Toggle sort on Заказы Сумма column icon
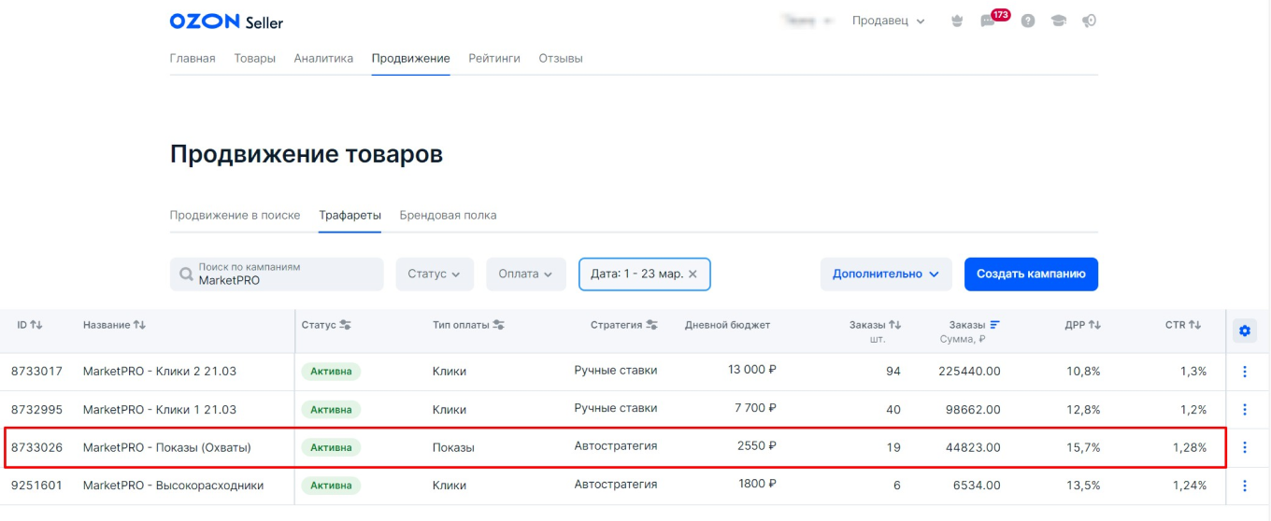Viewport: 1271px width, 521px height. (x=994, y=325)
